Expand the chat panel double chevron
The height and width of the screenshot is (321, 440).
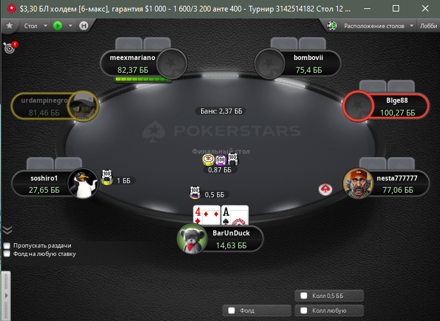[7, 230]
